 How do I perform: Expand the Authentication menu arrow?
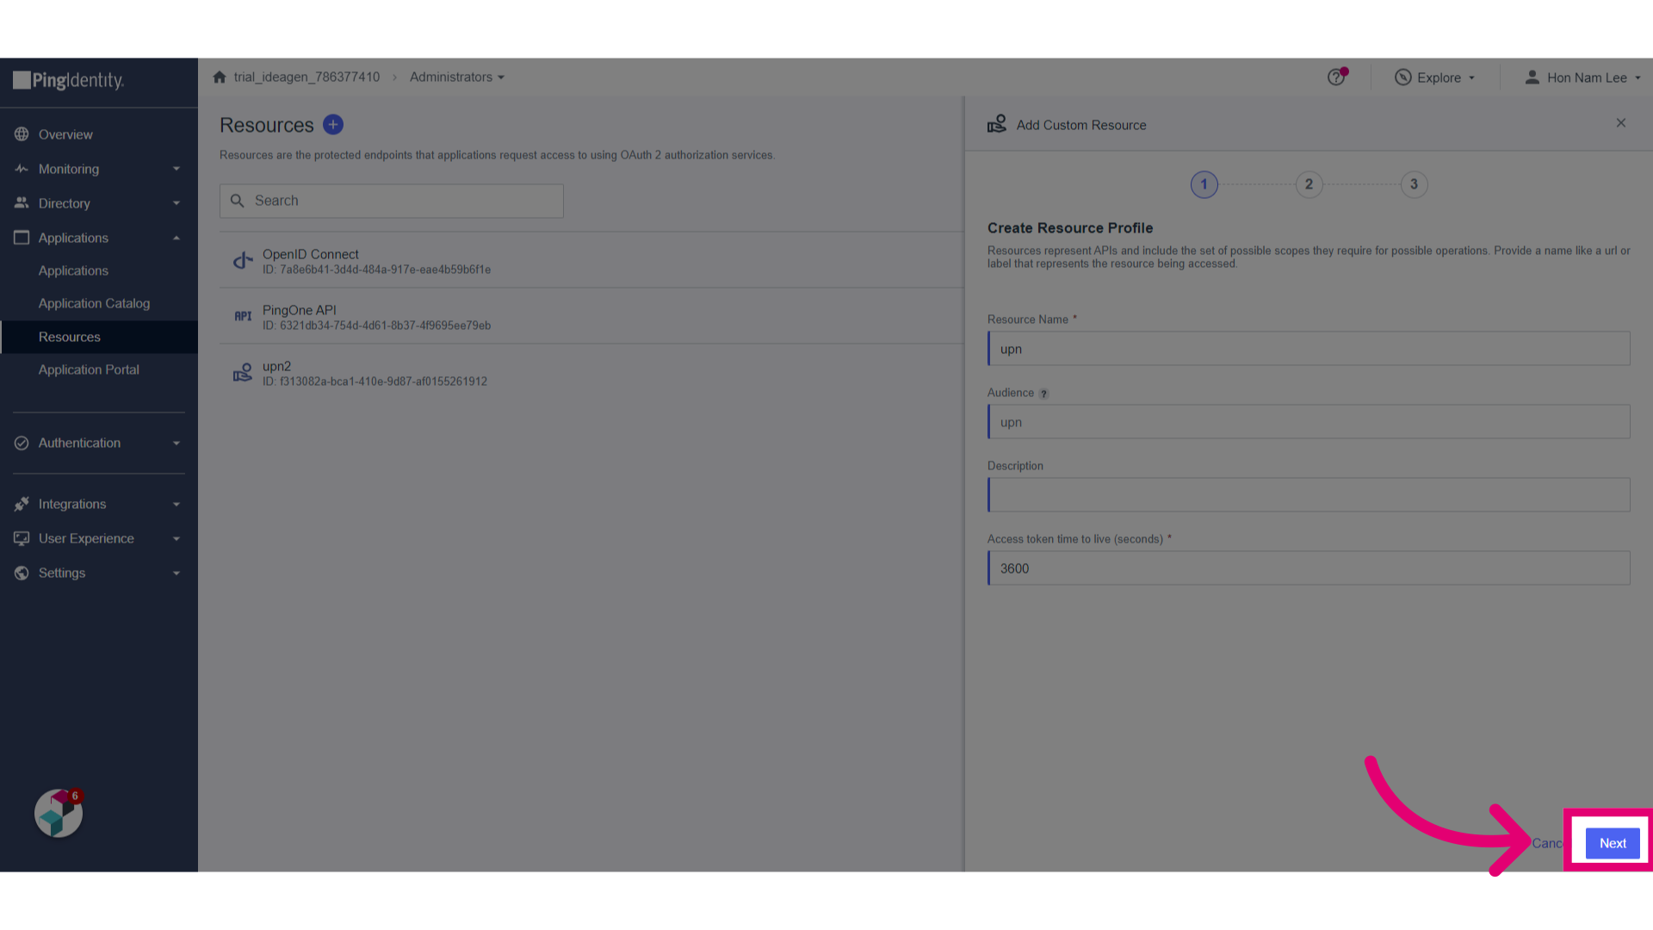(176, 443)
